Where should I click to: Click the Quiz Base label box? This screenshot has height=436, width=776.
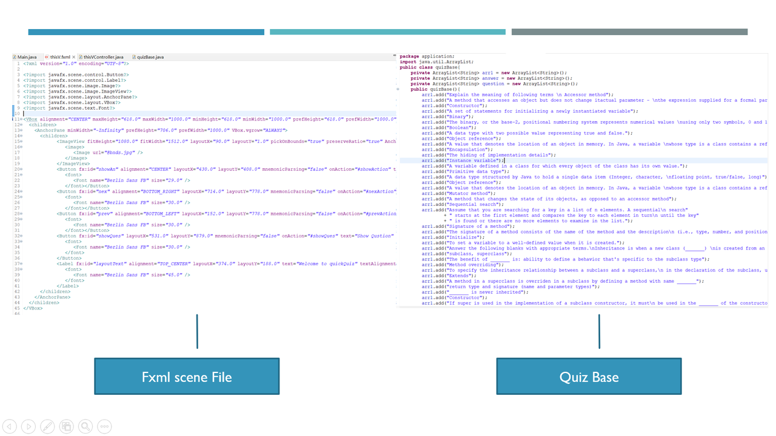pyautogui.click(x=589, y=376)
